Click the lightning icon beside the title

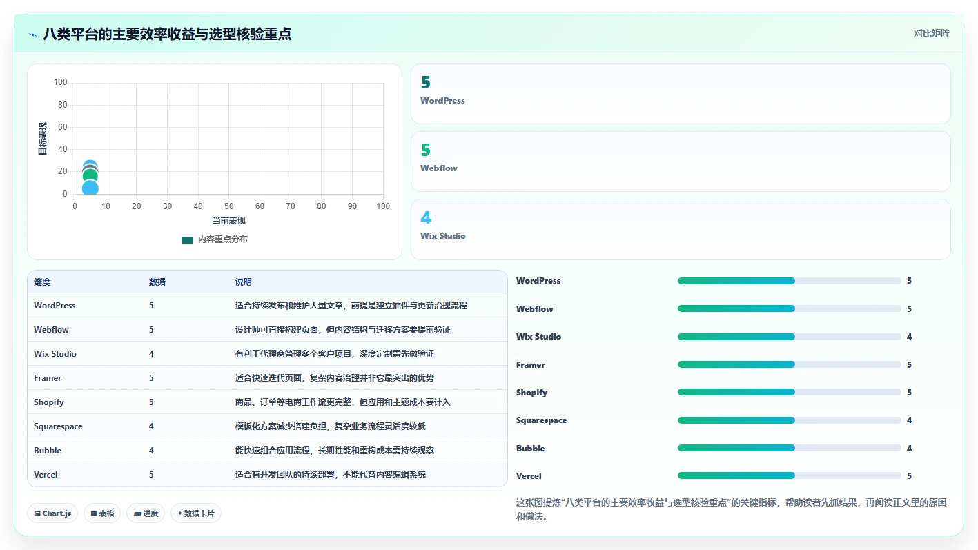coord(33,35)
